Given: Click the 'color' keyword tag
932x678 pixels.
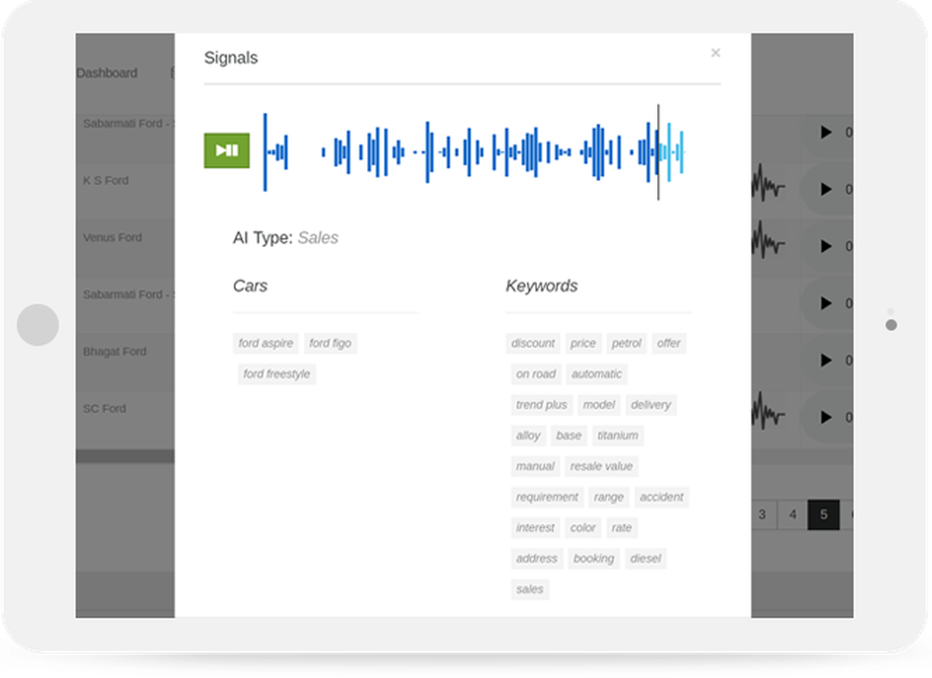Looking at the screenshot, I should [582, 529].
